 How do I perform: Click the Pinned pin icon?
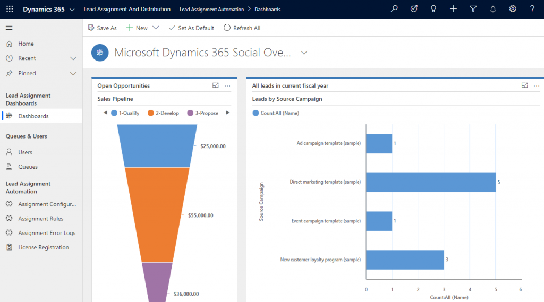pyautogui.click(x=10, y=73)
